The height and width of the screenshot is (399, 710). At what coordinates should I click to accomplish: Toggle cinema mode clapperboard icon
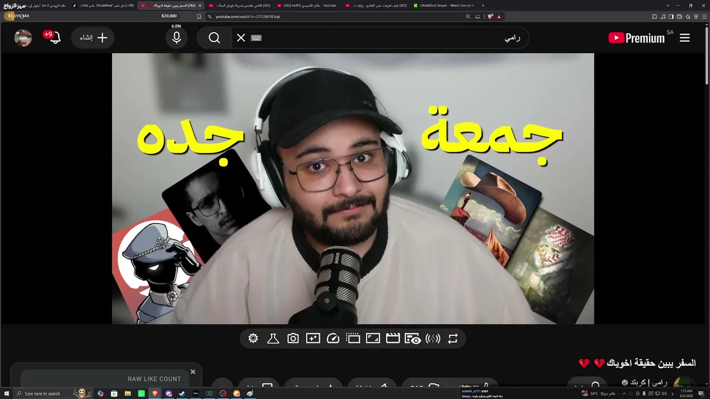pyautogui.click(x=393, y=339)
